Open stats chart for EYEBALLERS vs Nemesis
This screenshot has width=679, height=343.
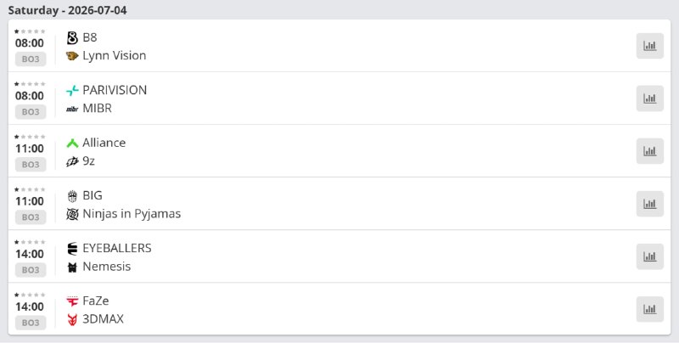(x=649, y=256)
